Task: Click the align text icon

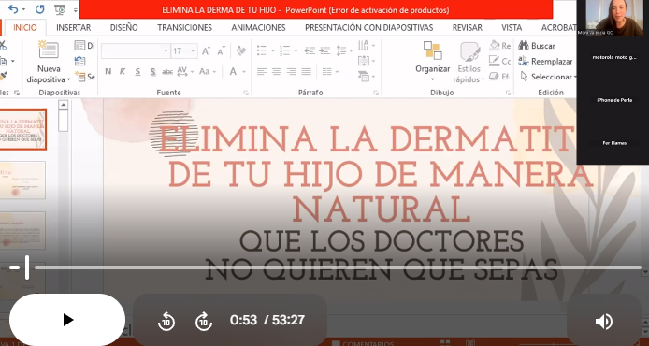Action: [x=364, y=61]
